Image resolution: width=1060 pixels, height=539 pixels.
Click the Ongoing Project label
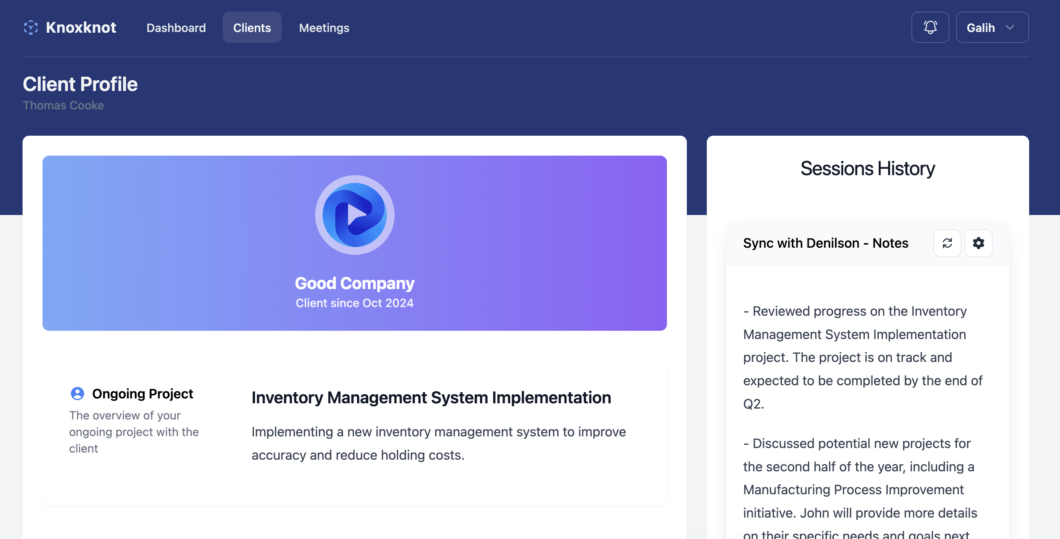143,394
